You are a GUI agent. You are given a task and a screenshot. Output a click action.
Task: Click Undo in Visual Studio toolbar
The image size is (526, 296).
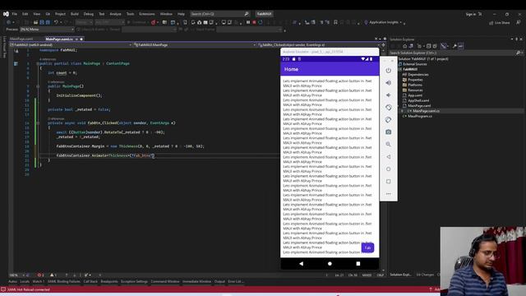point(56,22)
